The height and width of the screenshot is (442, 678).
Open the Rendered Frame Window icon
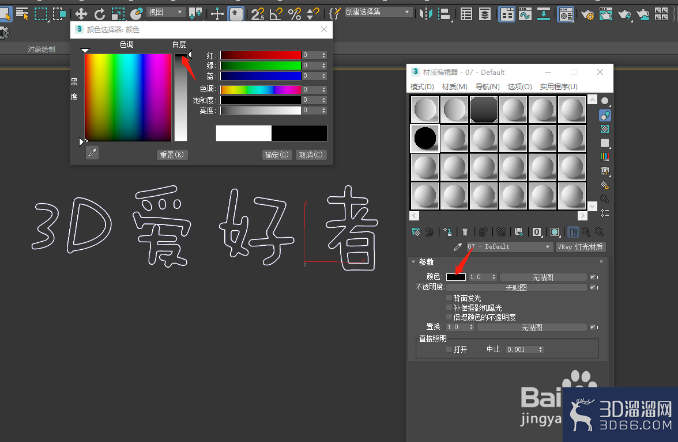coord(606,14)
